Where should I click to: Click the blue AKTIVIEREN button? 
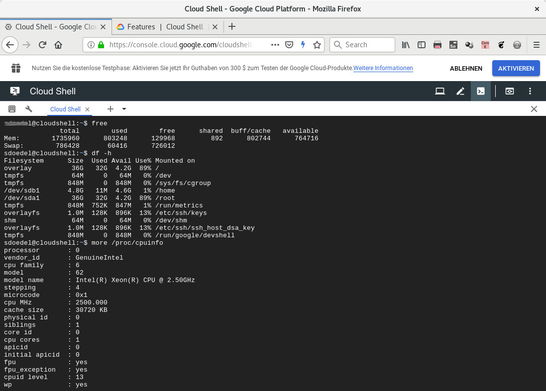(x=516, y=68)
